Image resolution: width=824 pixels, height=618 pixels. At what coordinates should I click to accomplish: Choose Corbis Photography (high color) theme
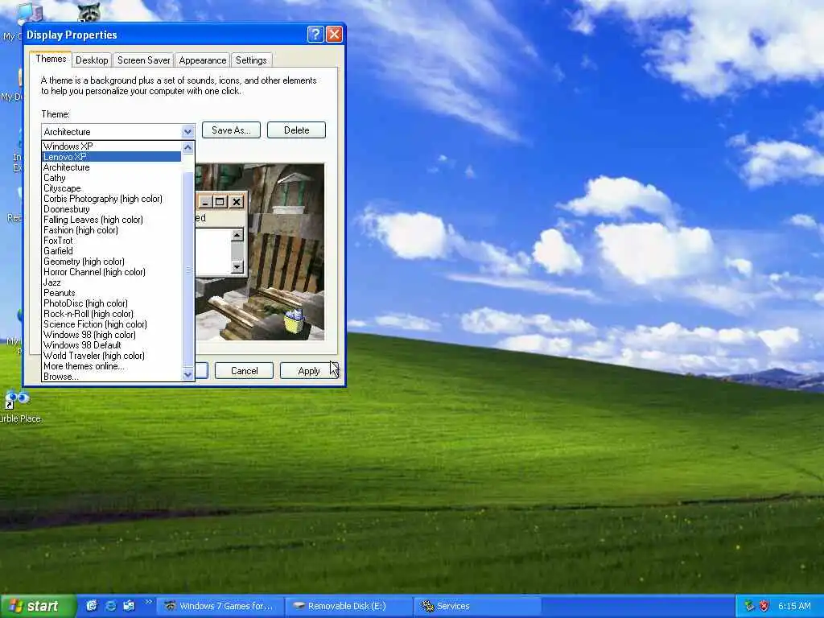[111, 199]
